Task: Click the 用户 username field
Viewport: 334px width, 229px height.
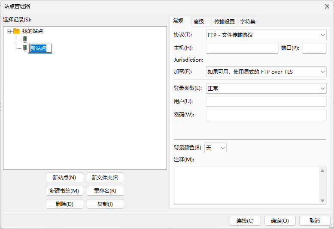Action: point(266,101)
